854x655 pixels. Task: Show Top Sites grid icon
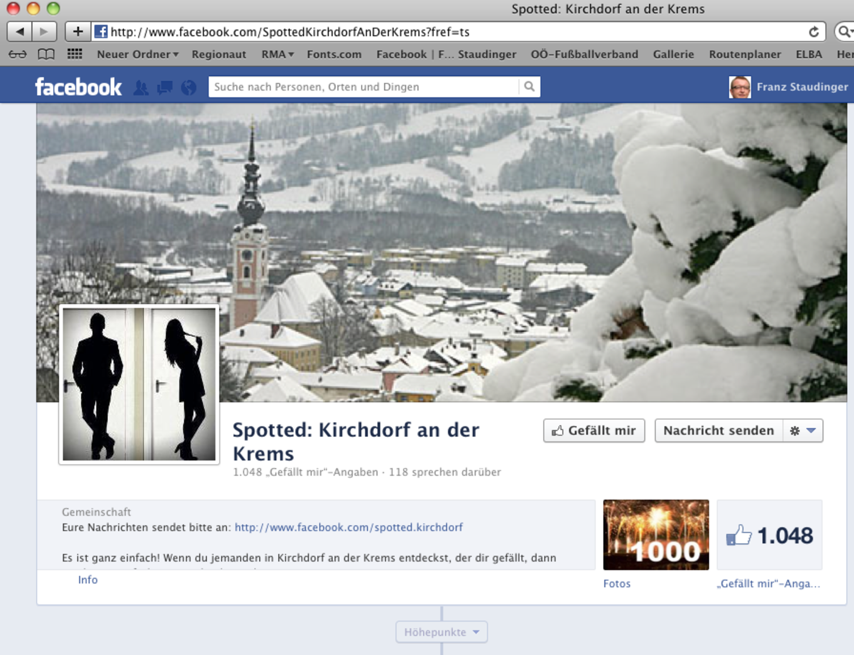(x=75, y=54)
